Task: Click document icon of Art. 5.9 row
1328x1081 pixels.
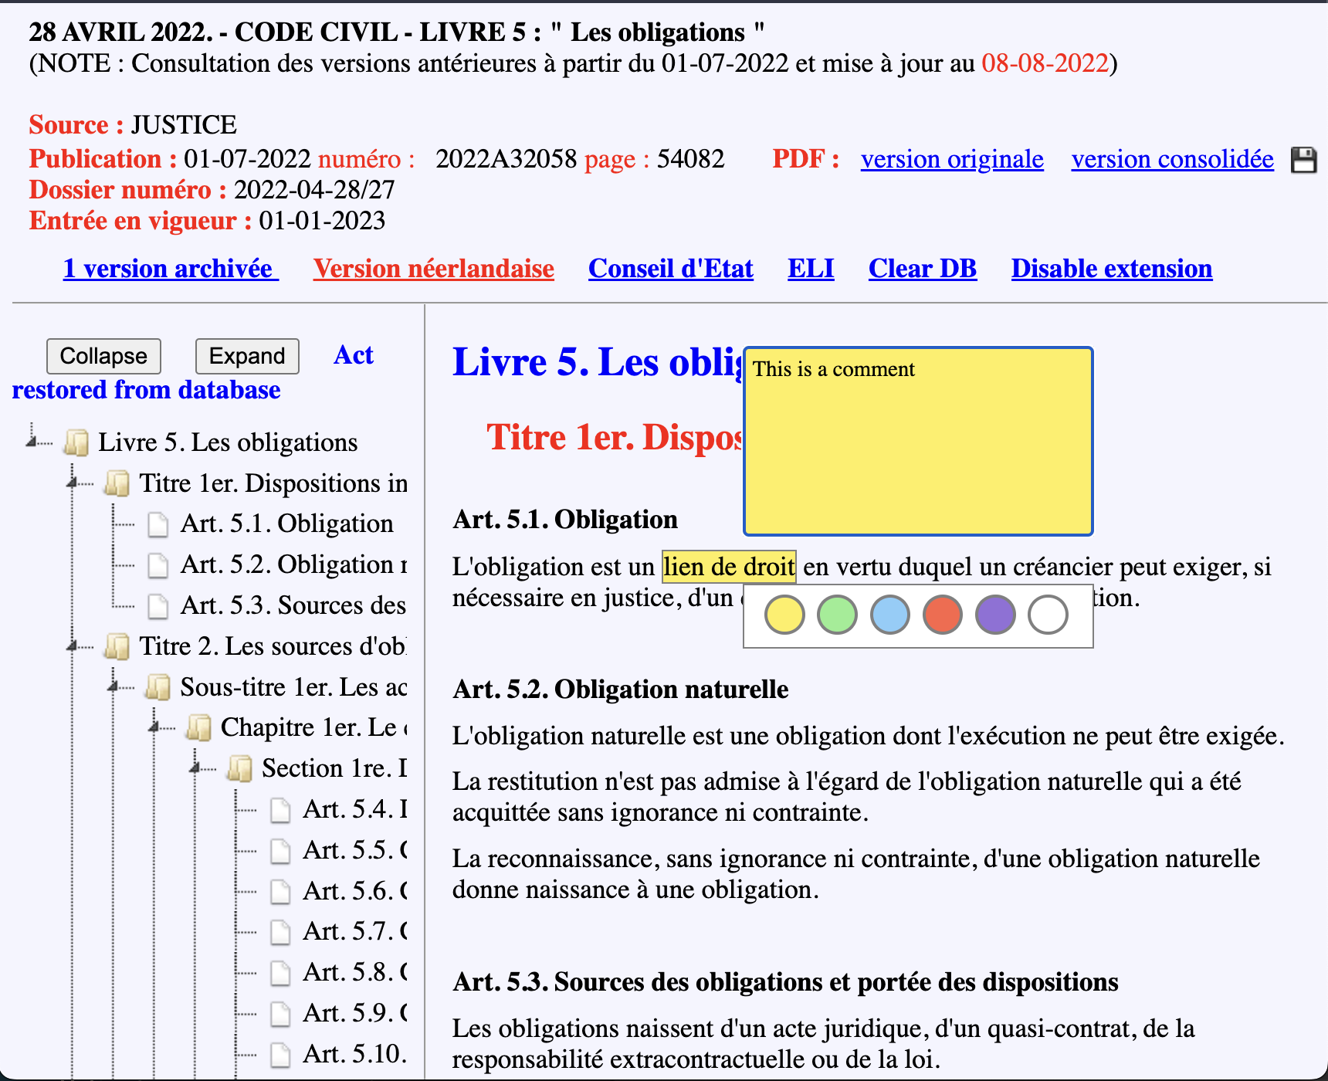Action: point(281,1014)
